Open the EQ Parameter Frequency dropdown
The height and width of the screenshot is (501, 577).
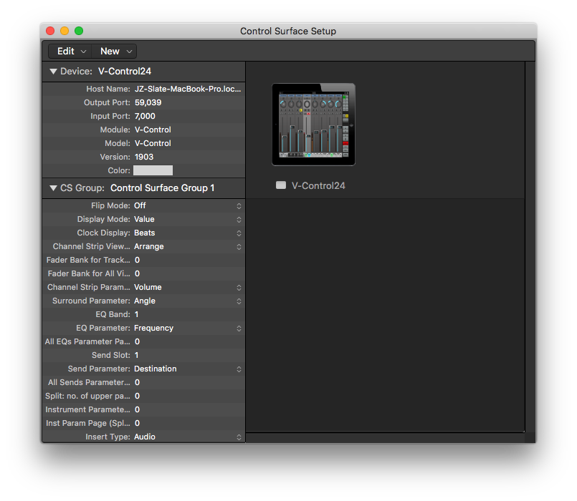pyautogui.click(x=188, y=328)
